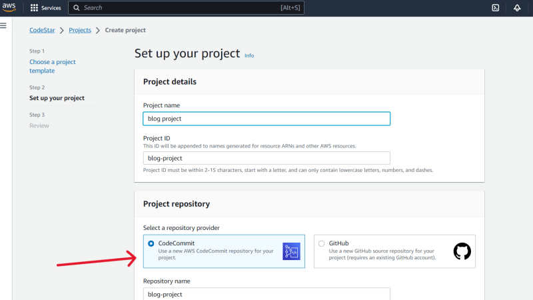The image size is (533, 300).
Task: Click the CodeCommit repository icon
Action: (x=291, y=251)
